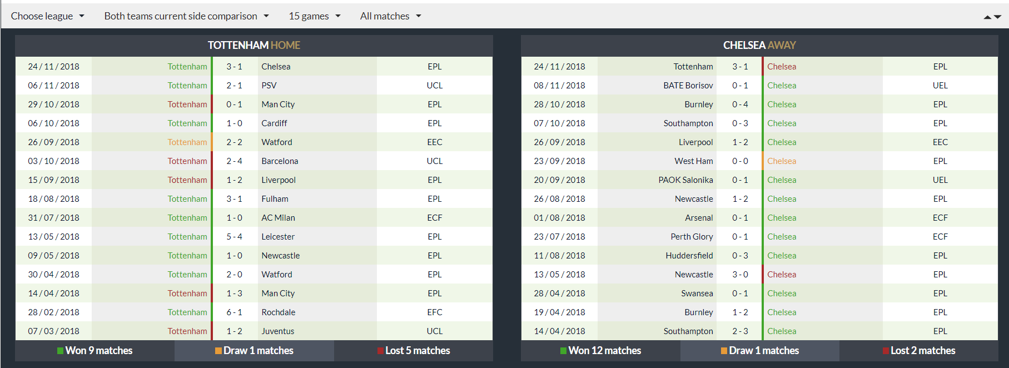
Task: Click UCL label in the Juventus row
Action: point(435,331)
